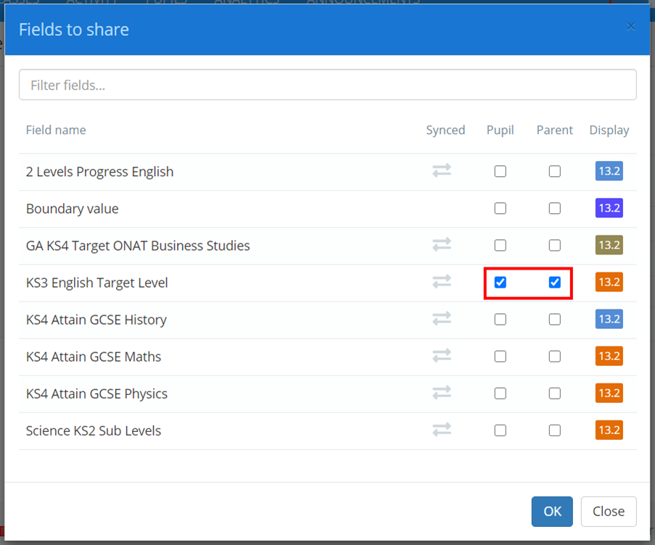Sort by the Field name column header

(x=56, y=130)
